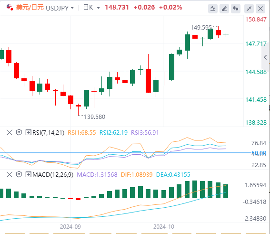Shrink the chart with the collapse arrows icon
The height and width of the screenshot is (234, 270).
coord(249,9)
